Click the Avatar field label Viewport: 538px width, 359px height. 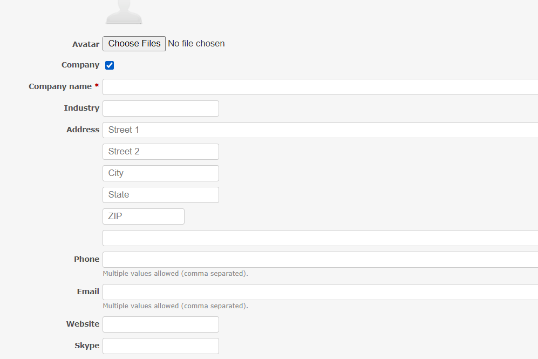pos(86,44)
